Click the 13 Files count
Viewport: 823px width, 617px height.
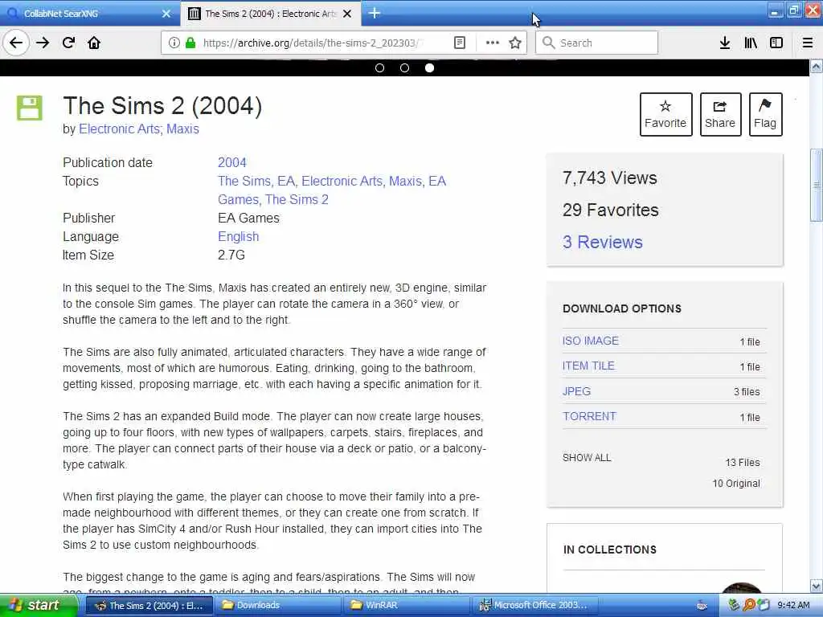(x=743, y=462)
